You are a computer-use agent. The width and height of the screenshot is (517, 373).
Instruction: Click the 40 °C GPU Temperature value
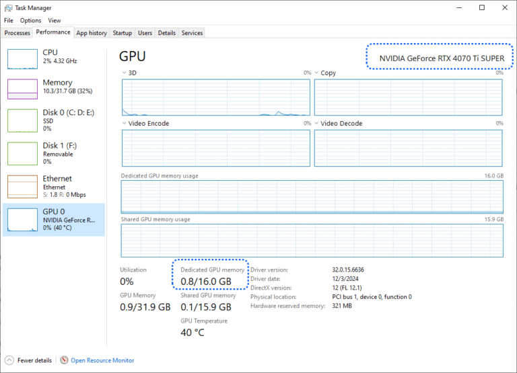(x=193, y=333)
